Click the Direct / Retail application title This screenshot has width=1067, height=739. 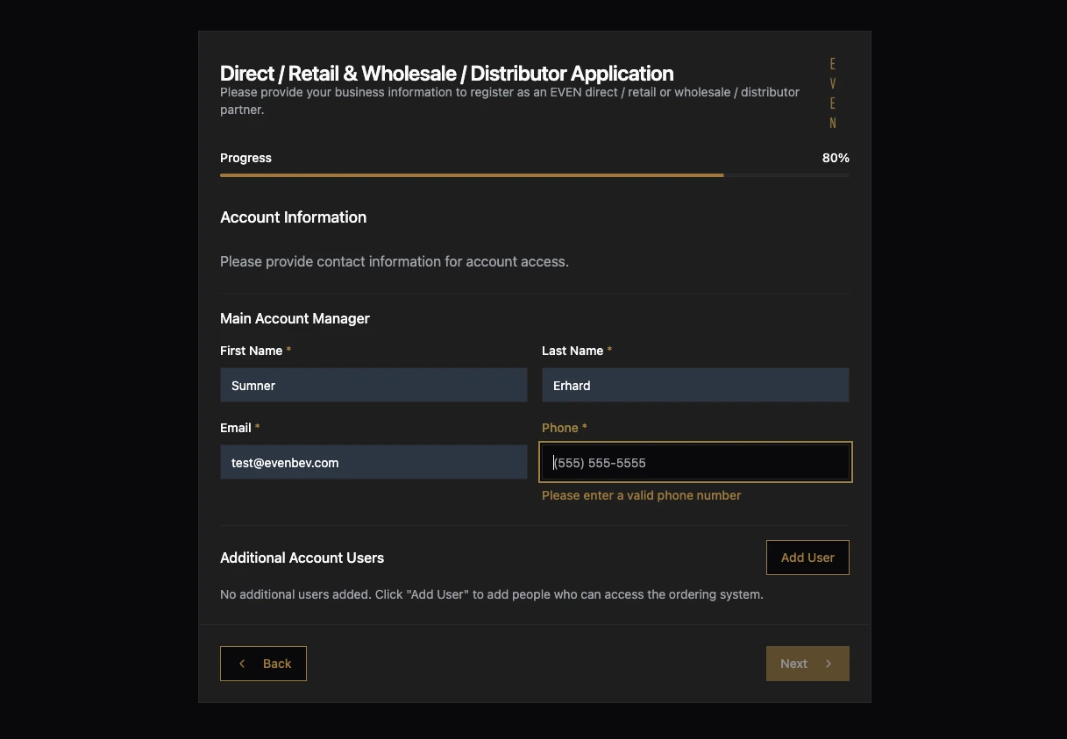tap(446, 74)
